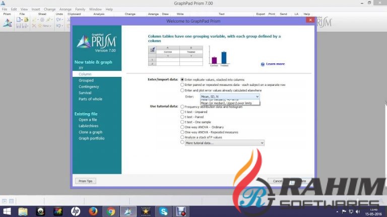Open the Windows Start menu
Screen dimensions: 387x217
pyautogui.click(x=7, y=211)
